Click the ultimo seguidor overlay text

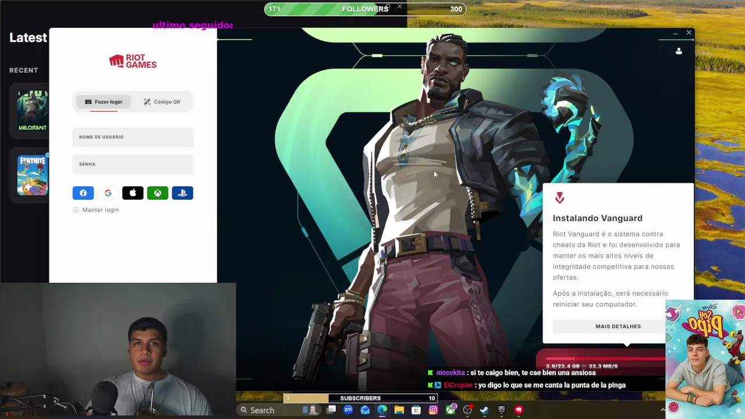pos(193,26)
